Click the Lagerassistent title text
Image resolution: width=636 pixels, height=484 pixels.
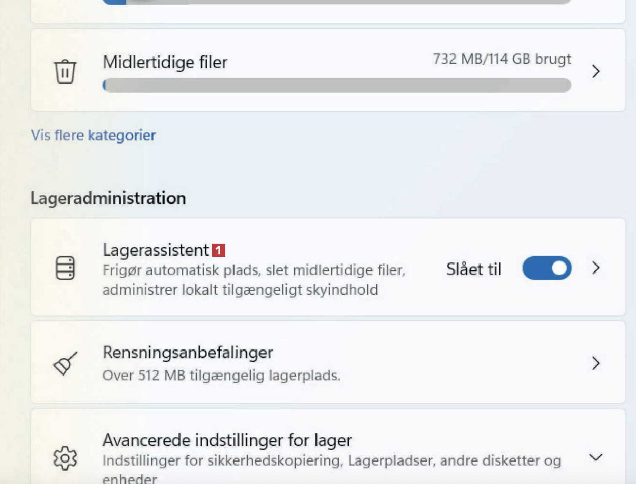point(156,250)
